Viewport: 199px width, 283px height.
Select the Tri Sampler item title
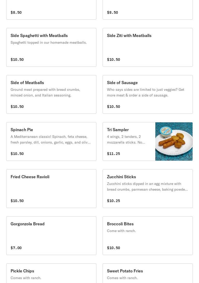118,130
